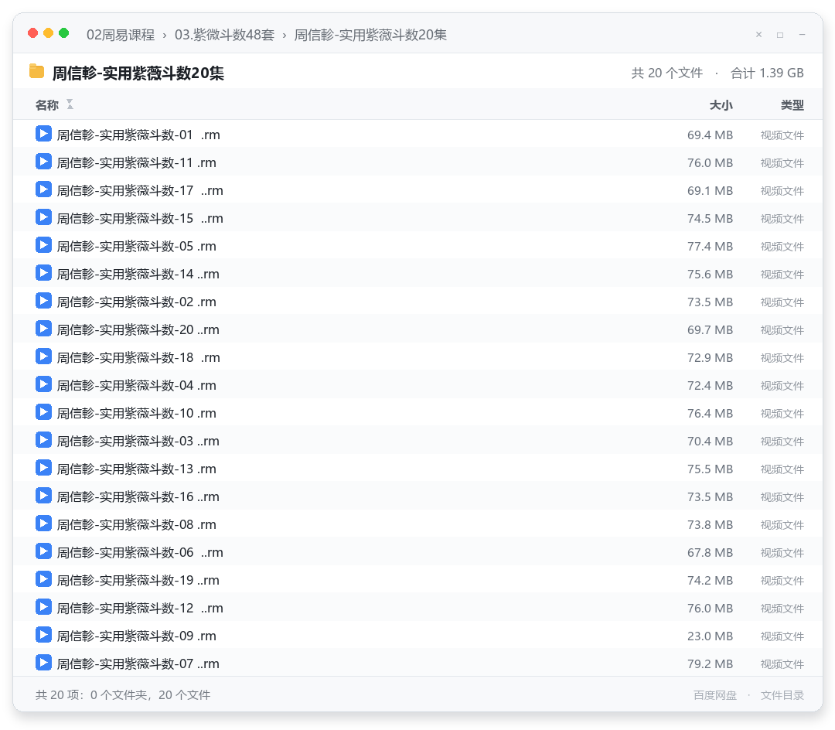Click the video icon for 周信畛-实用紫薇斗数-07

pos(43,663)
